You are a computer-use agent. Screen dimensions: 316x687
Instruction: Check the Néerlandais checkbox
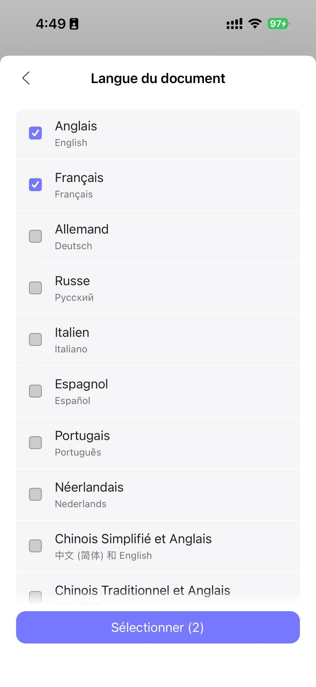(x=35, y=494)
